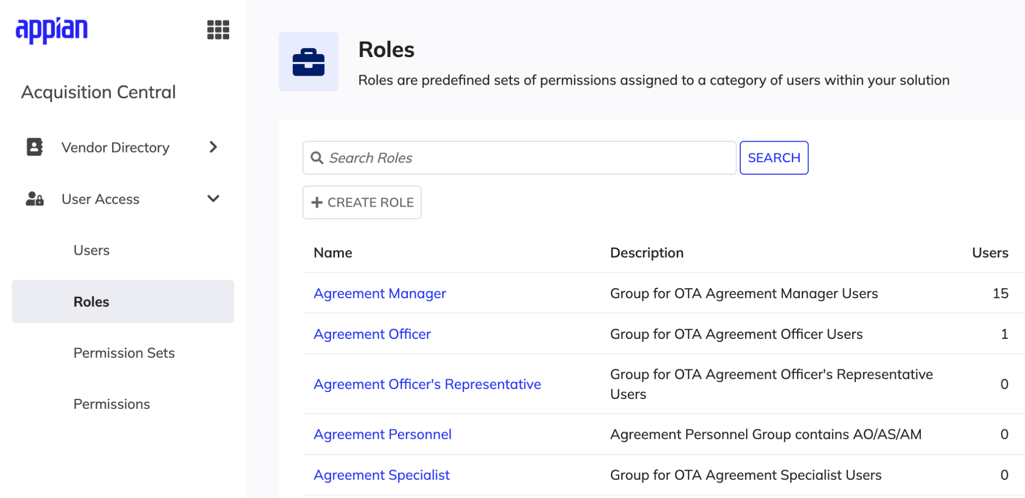This screenshot has width=1025, height=498.
Task: Open the Agreement Specialist role
Action: click(x=382, y=475)
